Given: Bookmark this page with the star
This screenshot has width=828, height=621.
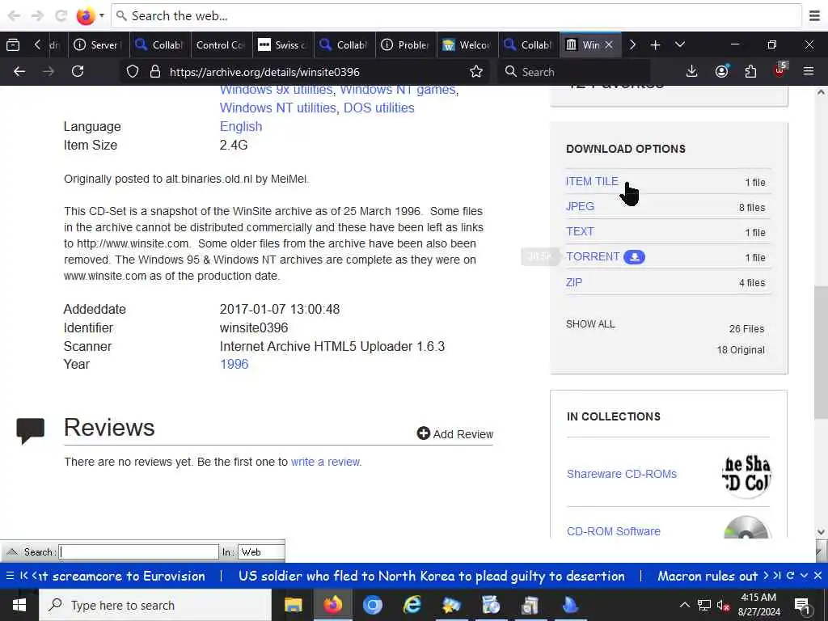Looking at the screenshot, I should [476, 71].
